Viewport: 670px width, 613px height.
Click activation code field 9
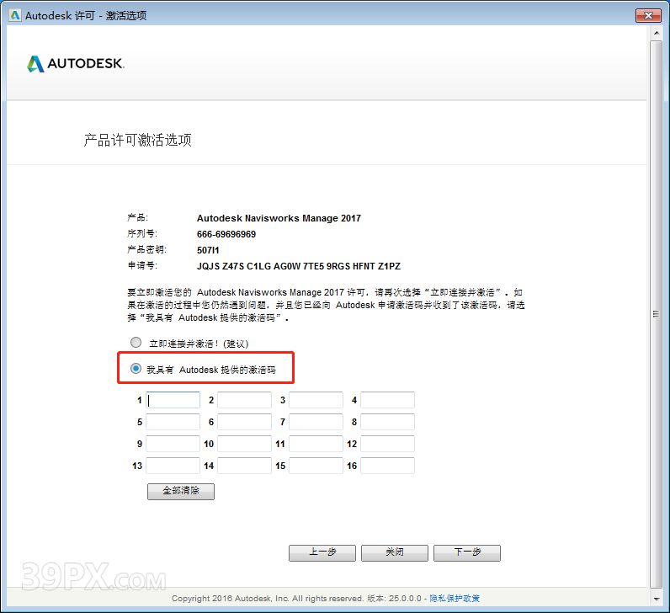[173, 444]
